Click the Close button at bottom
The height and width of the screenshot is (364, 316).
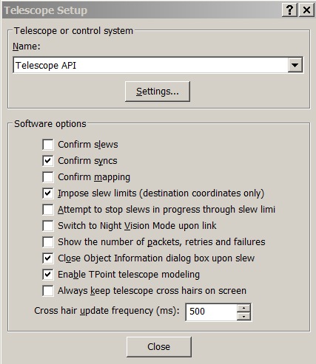(159, 347)
